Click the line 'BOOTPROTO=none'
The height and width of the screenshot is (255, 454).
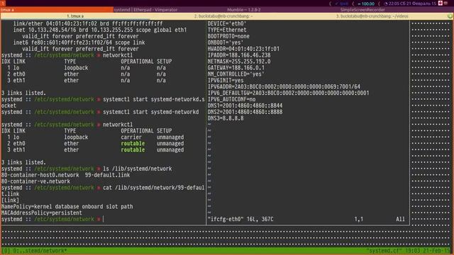tap(228, 36)
